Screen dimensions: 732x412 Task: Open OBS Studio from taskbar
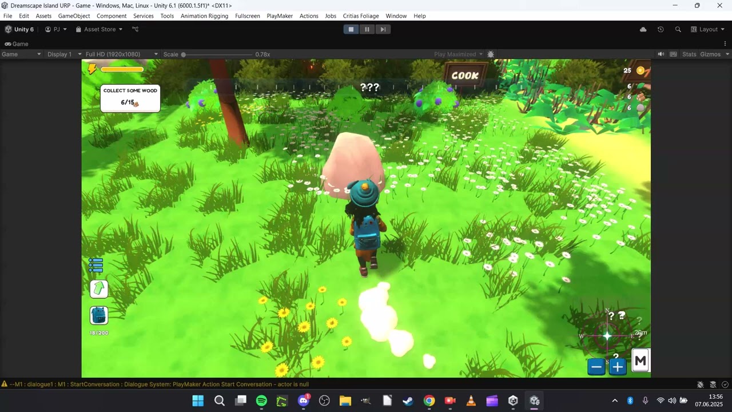(x=325, y=401)
